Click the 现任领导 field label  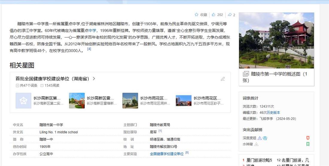130,132
